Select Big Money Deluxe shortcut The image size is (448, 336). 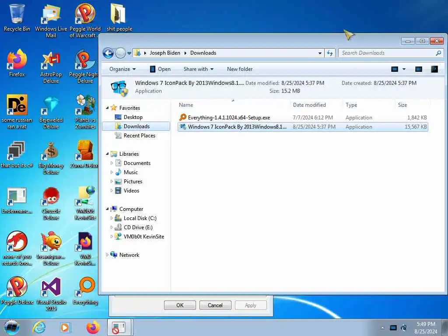pos(51,157)
